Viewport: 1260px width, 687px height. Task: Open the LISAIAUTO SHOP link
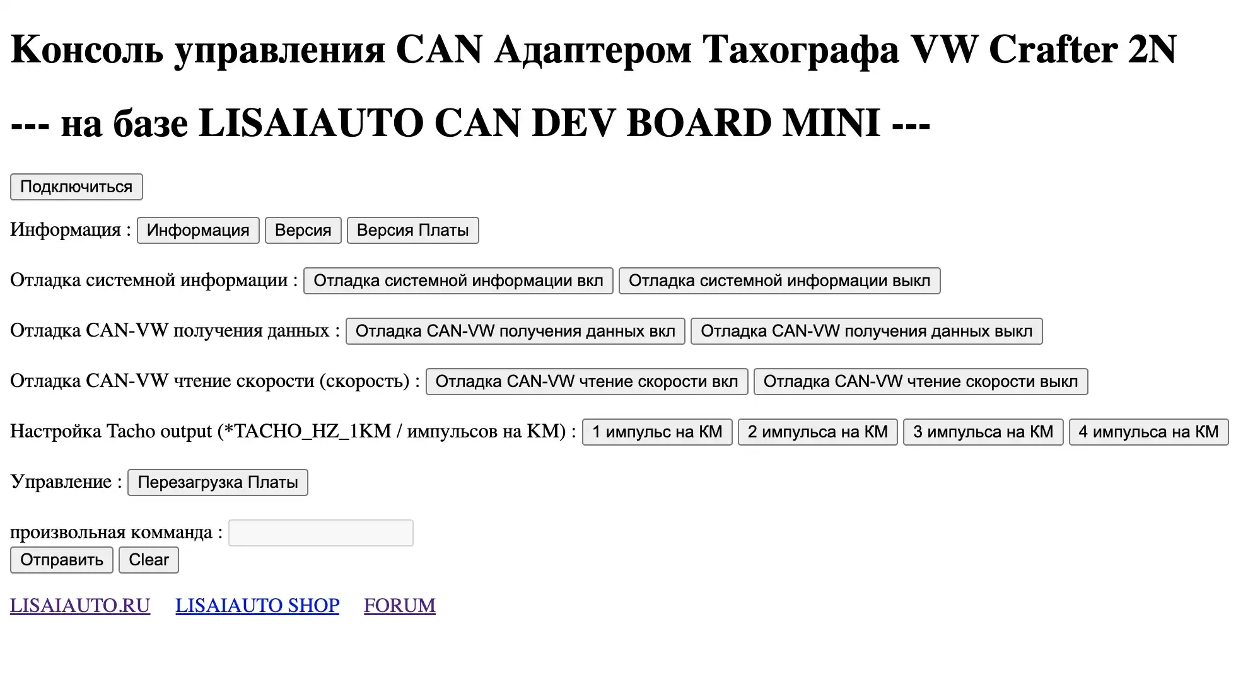[257, 606]
